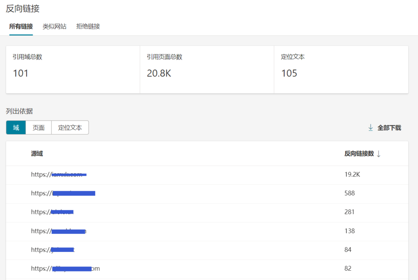
Task: Click the download arrow icon beside 全部下载
Action: tap(371, 128)
